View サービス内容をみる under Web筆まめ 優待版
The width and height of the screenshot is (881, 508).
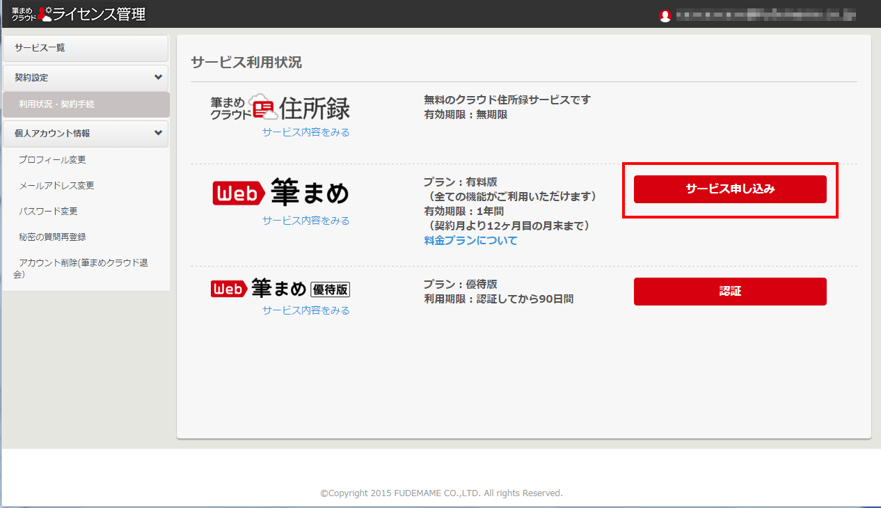[x=306, y=310]
